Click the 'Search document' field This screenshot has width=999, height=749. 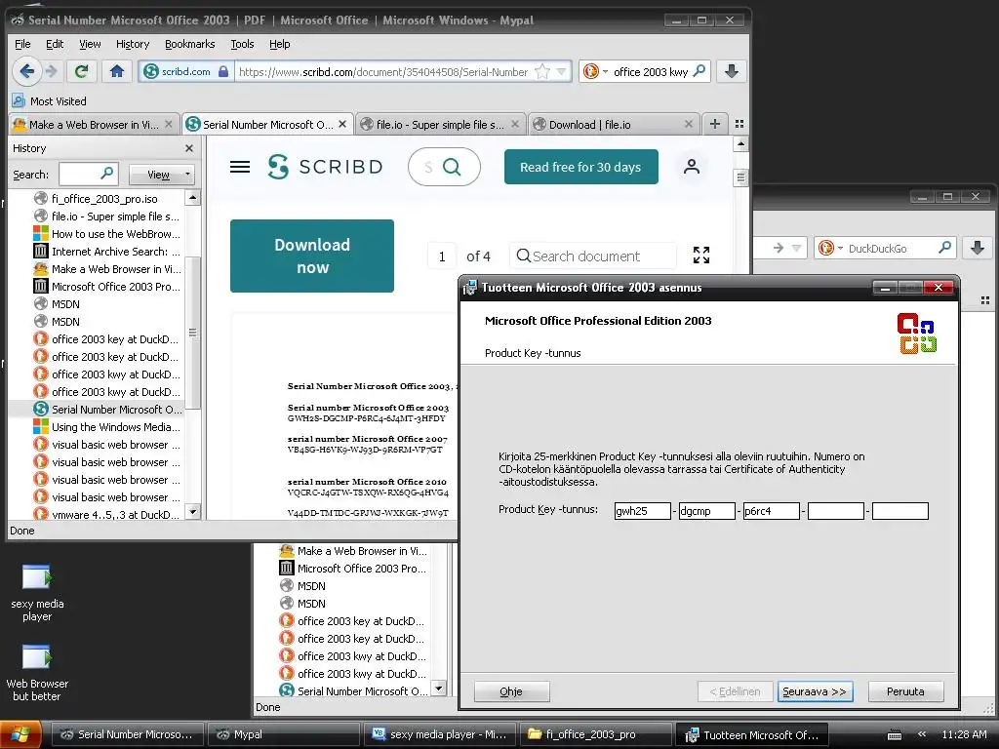[x=592, y=256]
